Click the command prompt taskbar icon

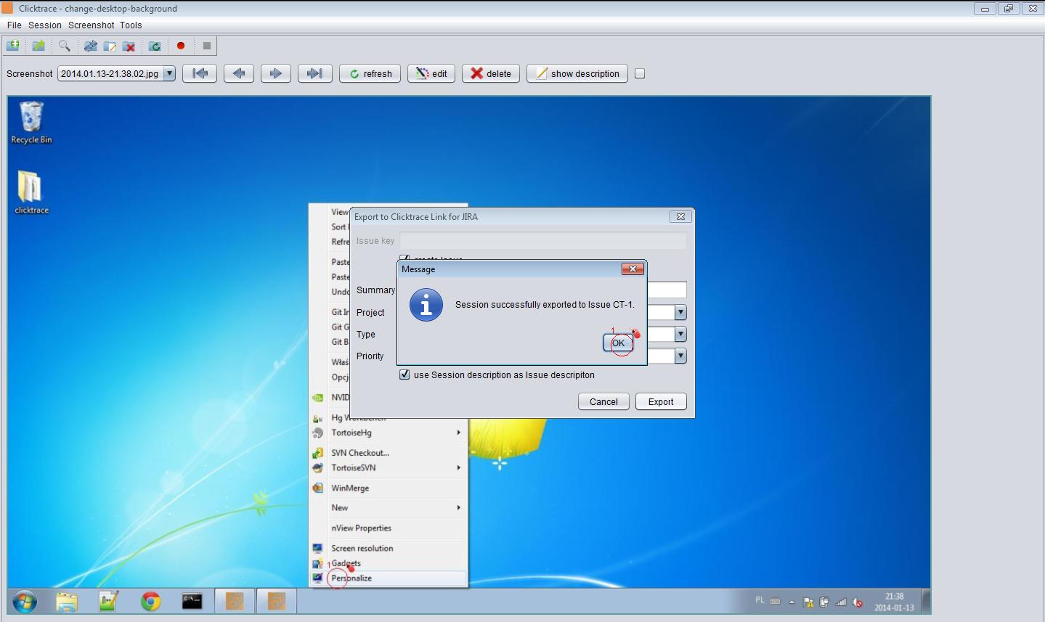click(192, 602)
